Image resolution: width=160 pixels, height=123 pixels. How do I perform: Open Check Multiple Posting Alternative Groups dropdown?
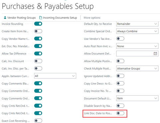coord(137,68)
